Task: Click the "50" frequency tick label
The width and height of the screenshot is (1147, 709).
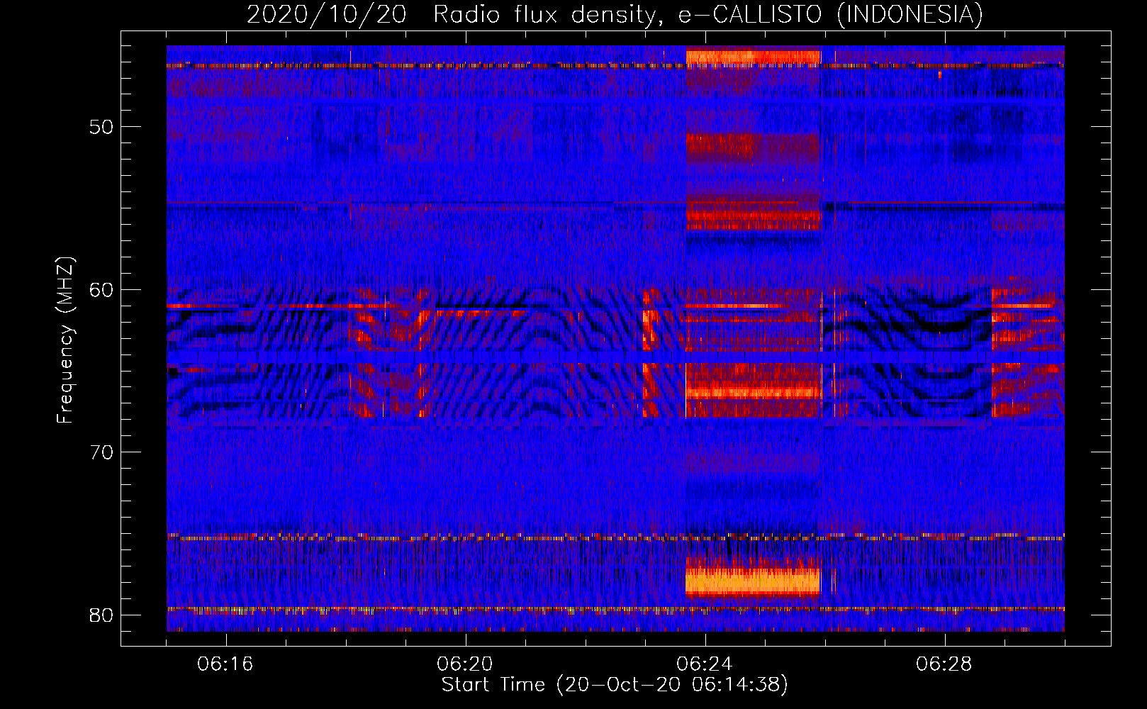Action: click(x=101, y=127)
